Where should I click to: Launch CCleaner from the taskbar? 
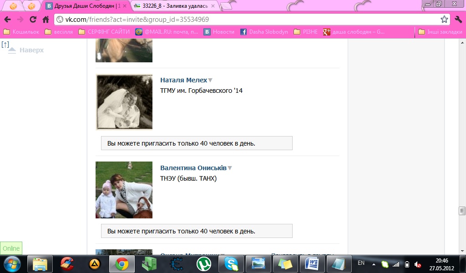tap(68, 264)
